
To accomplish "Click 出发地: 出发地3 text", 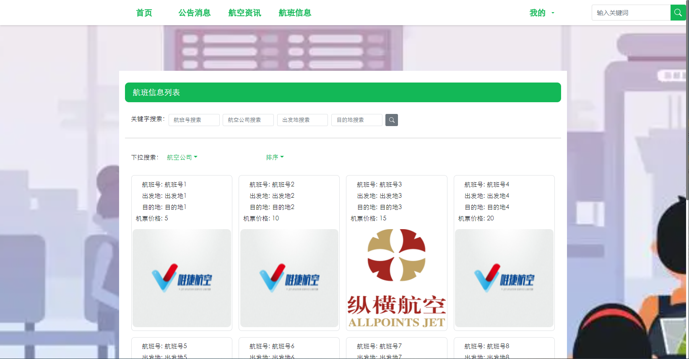I will click(x=379, y=196).
